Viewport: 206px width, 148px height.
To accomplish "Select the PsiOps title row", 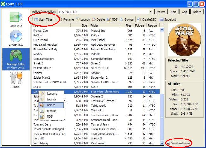I will point(95,35).
